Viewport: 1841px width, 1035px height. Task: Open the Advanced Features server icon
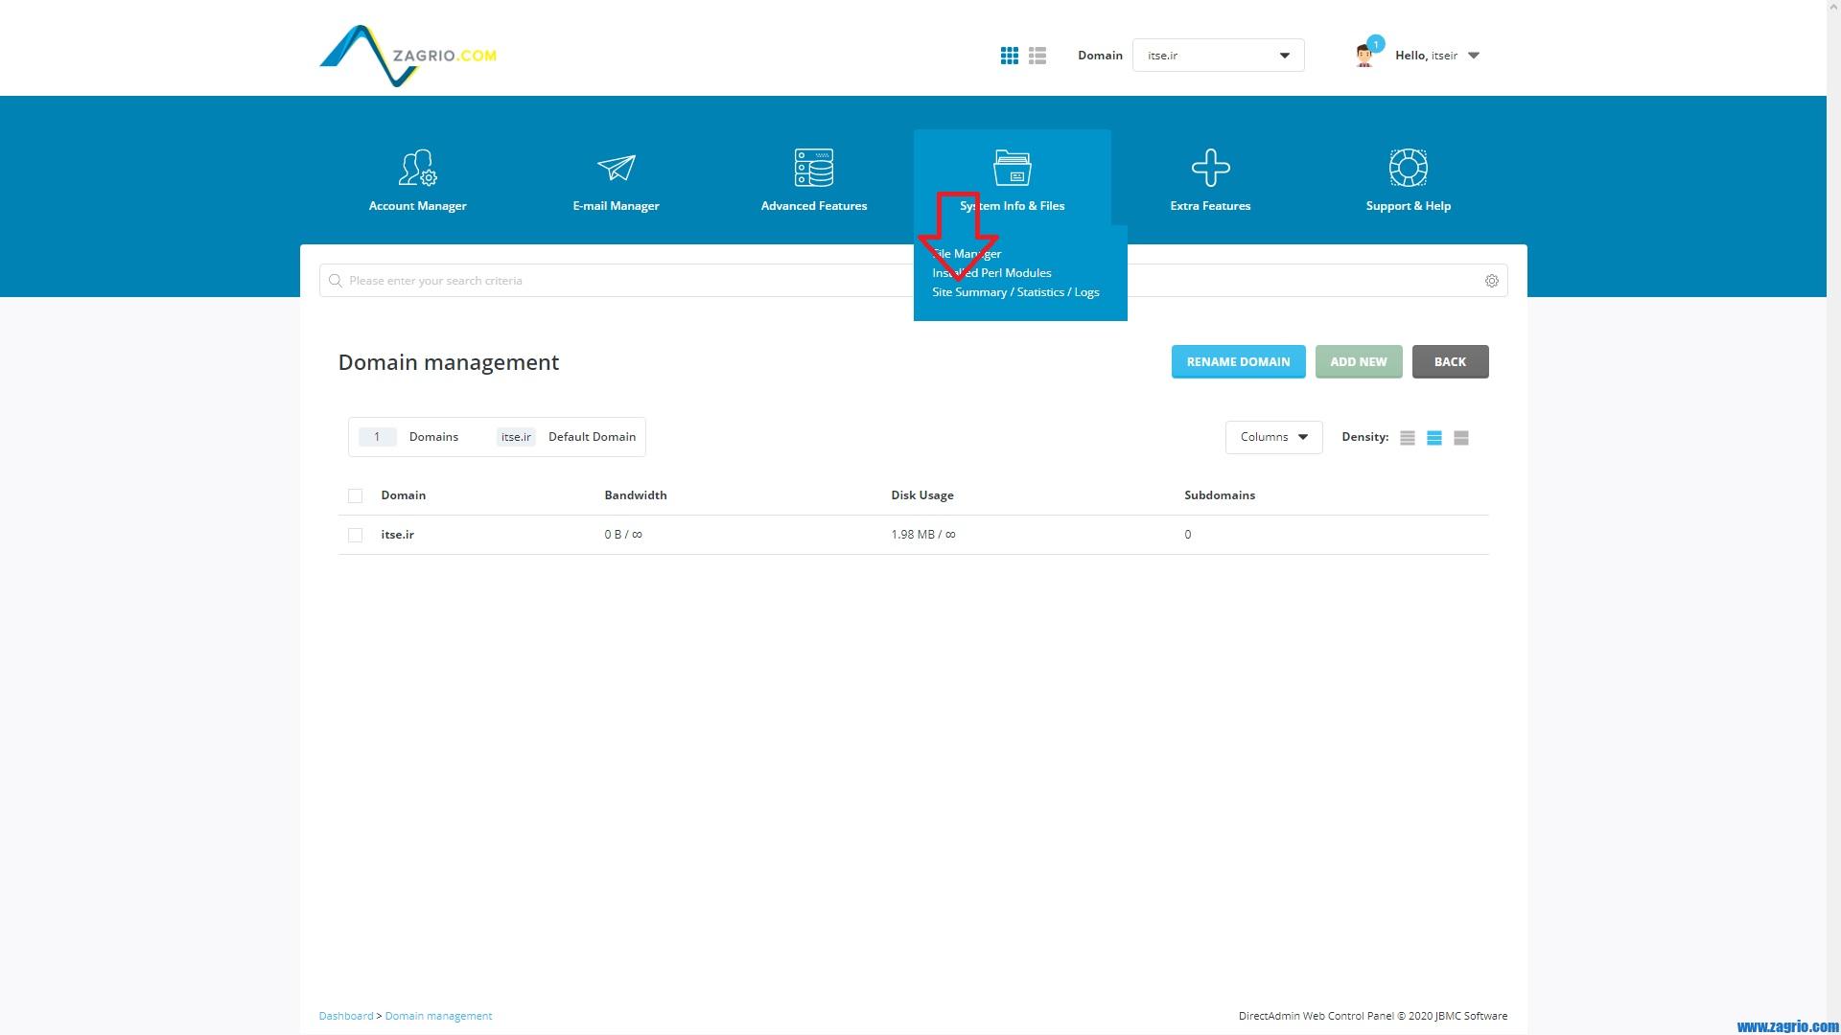tap(814, 168)
